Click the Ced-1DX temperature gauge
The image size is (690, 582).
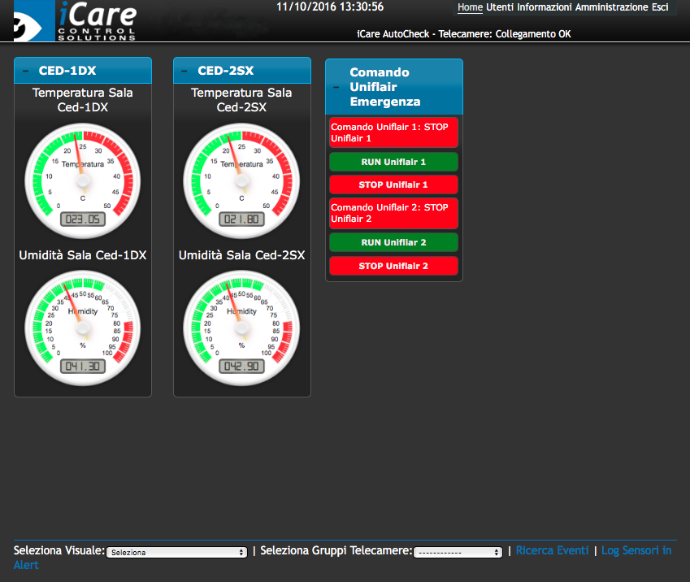pyautogui.click(x=83, y=181)
